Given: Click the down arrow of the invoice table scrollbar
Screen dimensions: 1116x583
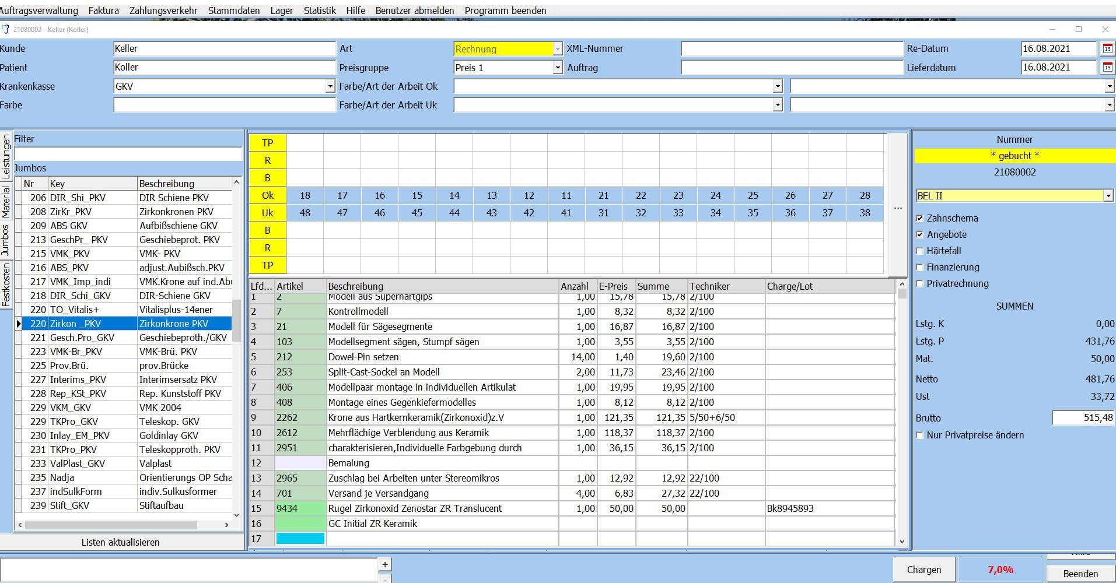Looking at the screenshot, I should pos(902,542).
